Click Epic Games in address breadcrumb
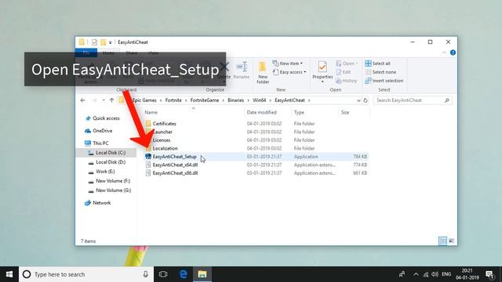This screenshot has width=502, height=282. tap(144, 100)
